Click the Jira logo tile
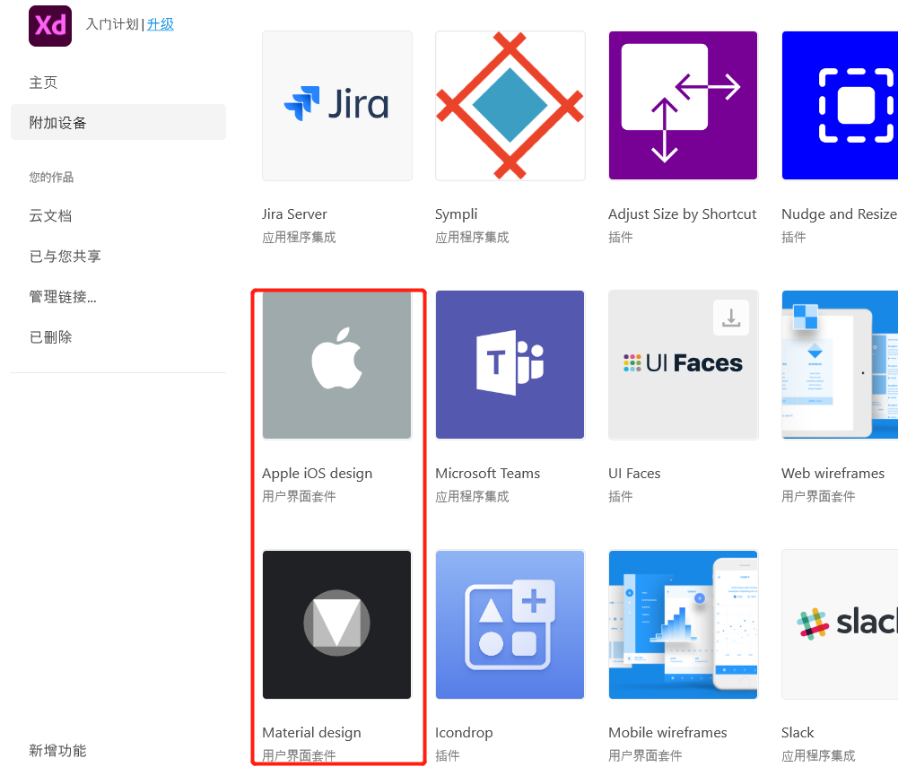This screenshot has width=898, height=767. 336,105
